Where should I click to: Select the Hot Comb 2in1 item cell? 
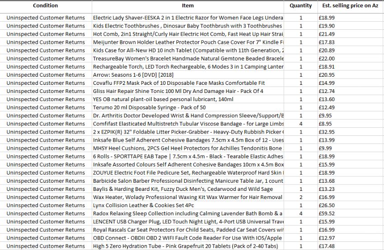click(x=188, y=34)
